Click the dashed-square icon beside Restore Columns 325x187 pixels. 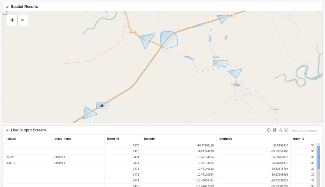tap(286, 130)
